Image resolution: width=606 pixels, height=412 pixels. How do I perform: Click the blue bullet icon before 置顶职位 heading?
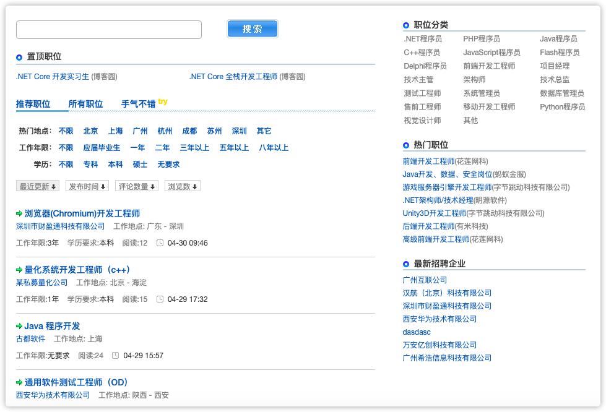pyautogui.click(x=19, y=56)
